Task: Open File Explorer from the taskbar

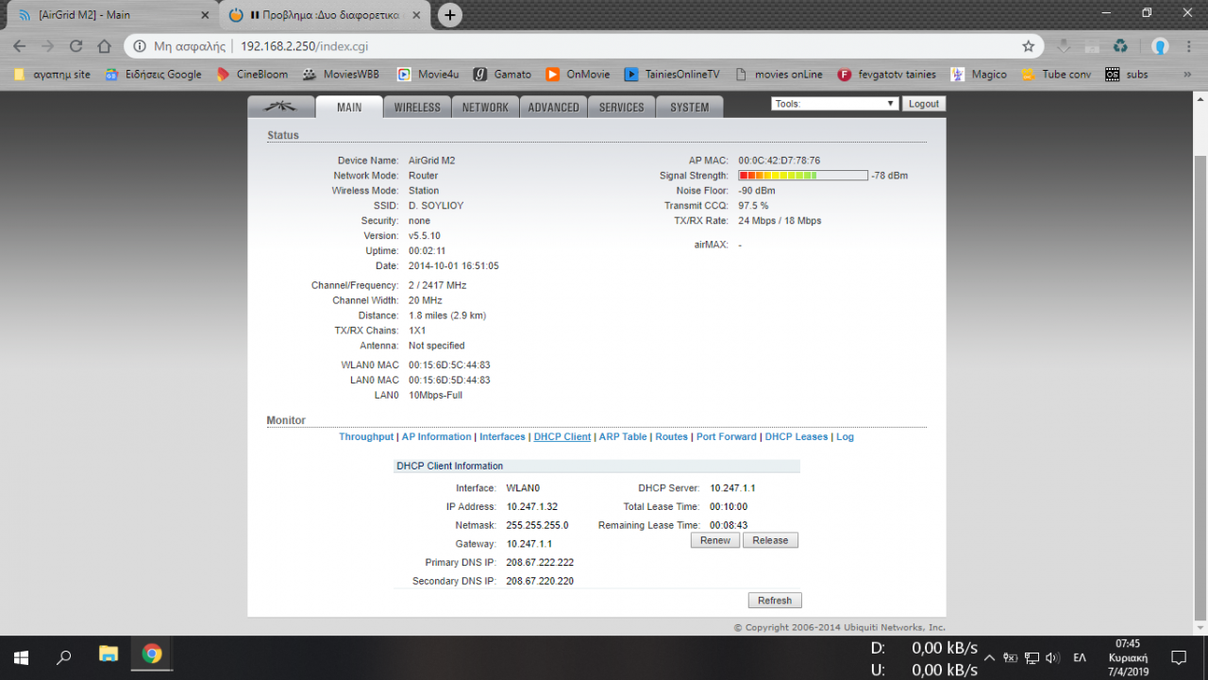Action: [x=109, y=654]
